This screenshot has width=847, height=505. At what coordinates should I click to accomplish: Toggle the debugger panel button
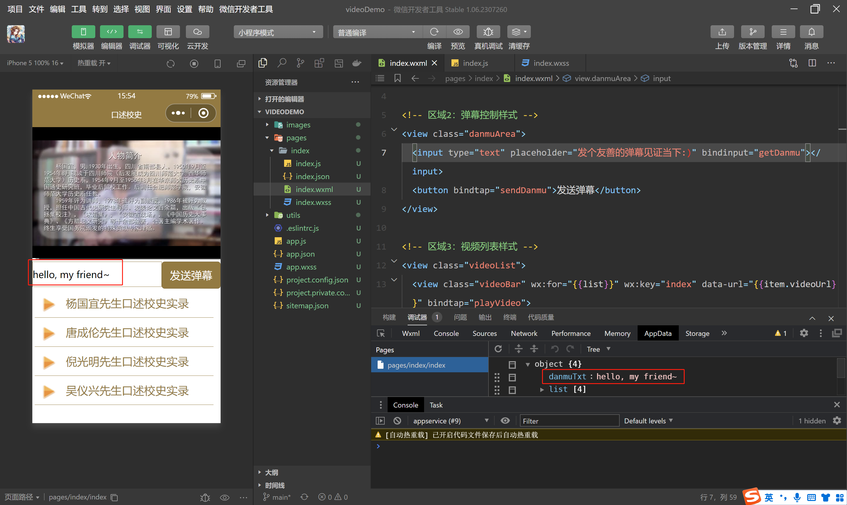click(x=140, y=32)
